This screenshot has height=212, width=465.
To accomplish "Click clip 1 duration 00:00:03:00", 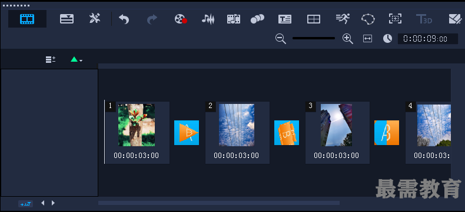I will point(137,156).
